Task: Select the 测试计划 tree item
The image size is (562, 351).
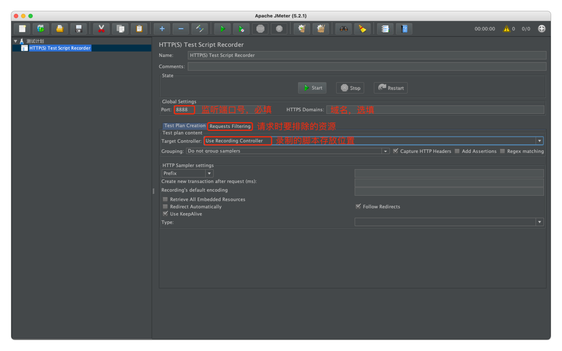Action: [x=35, y=41]
